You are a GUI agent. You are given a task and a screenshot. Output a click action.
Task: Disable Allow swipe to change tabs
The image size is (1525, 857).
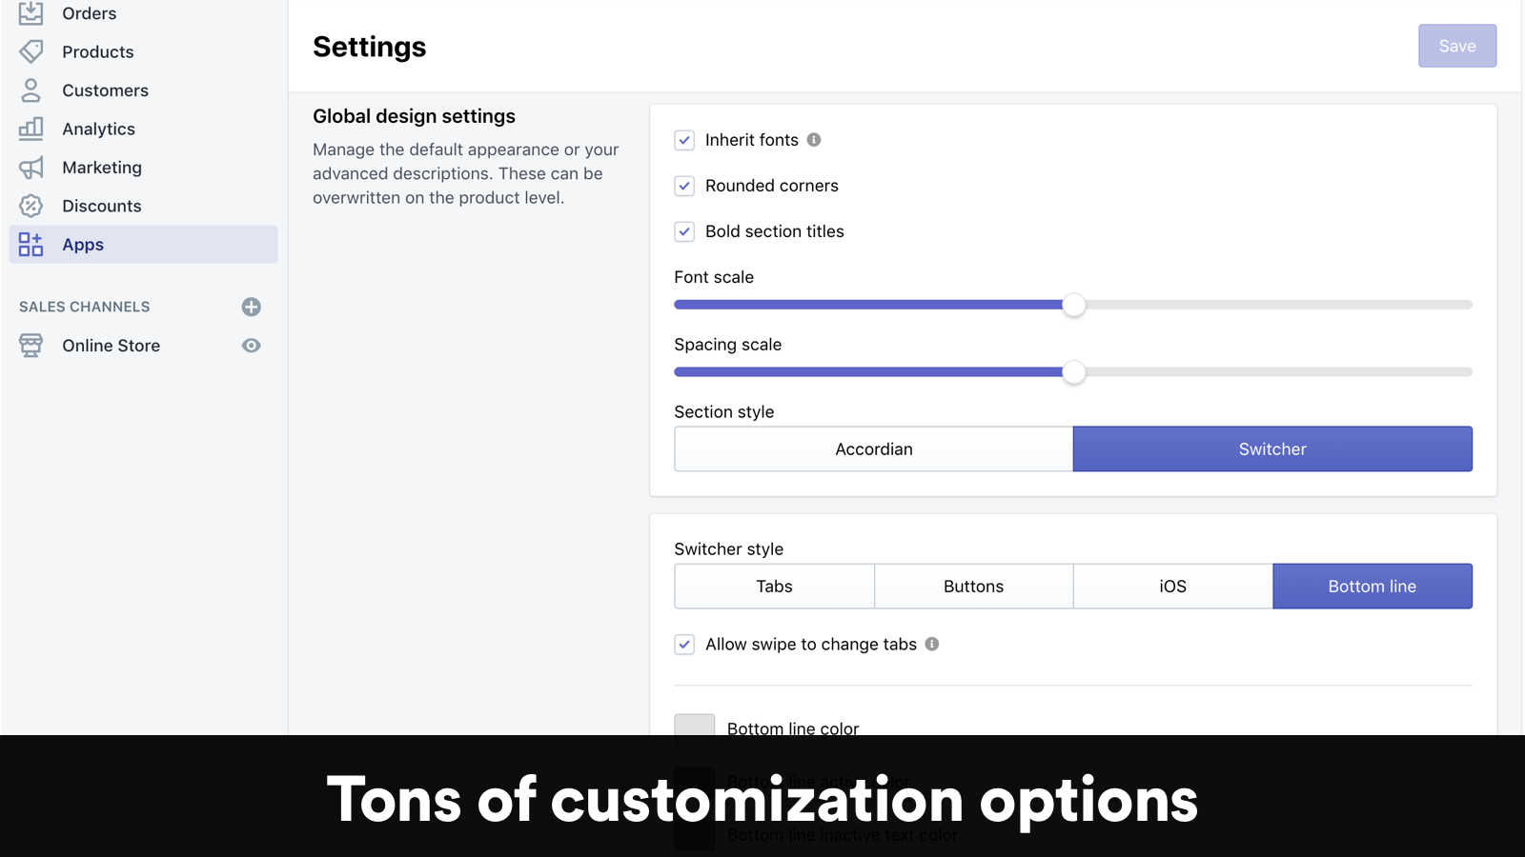coord(684,645)
